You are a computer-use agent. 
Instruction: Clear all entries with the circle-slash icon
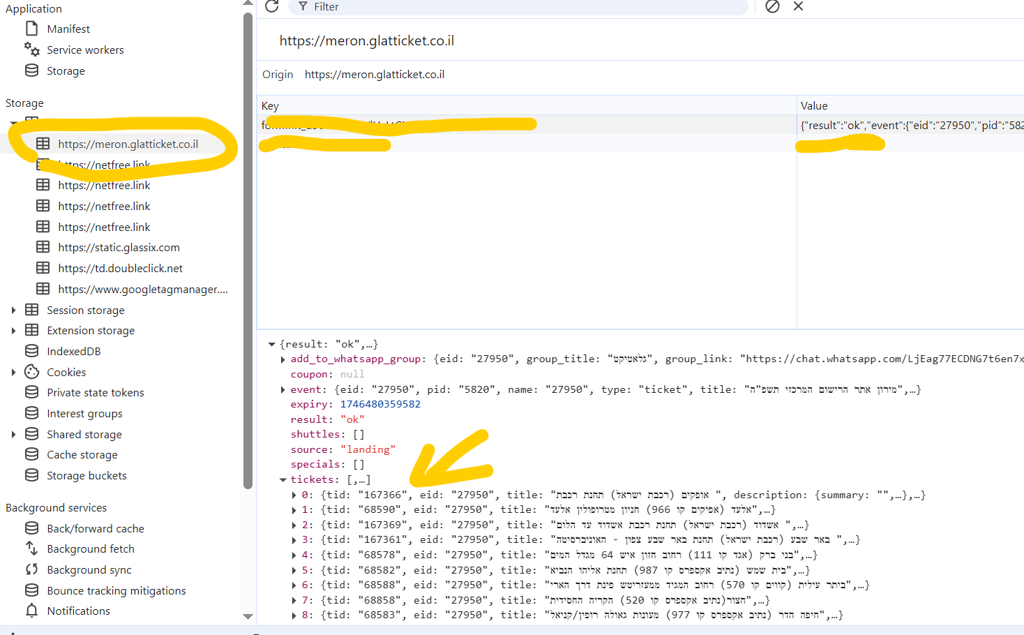click(x=772, y=6)
